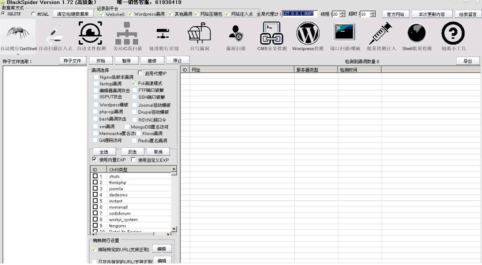Select the codoforum row text

coord(120,214)
